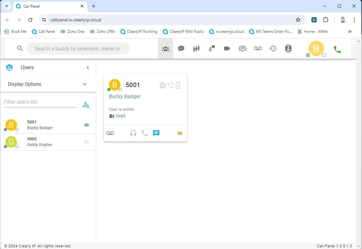
Task: Hide the 5001 card with orange eye icon
Action: [180, 133]
